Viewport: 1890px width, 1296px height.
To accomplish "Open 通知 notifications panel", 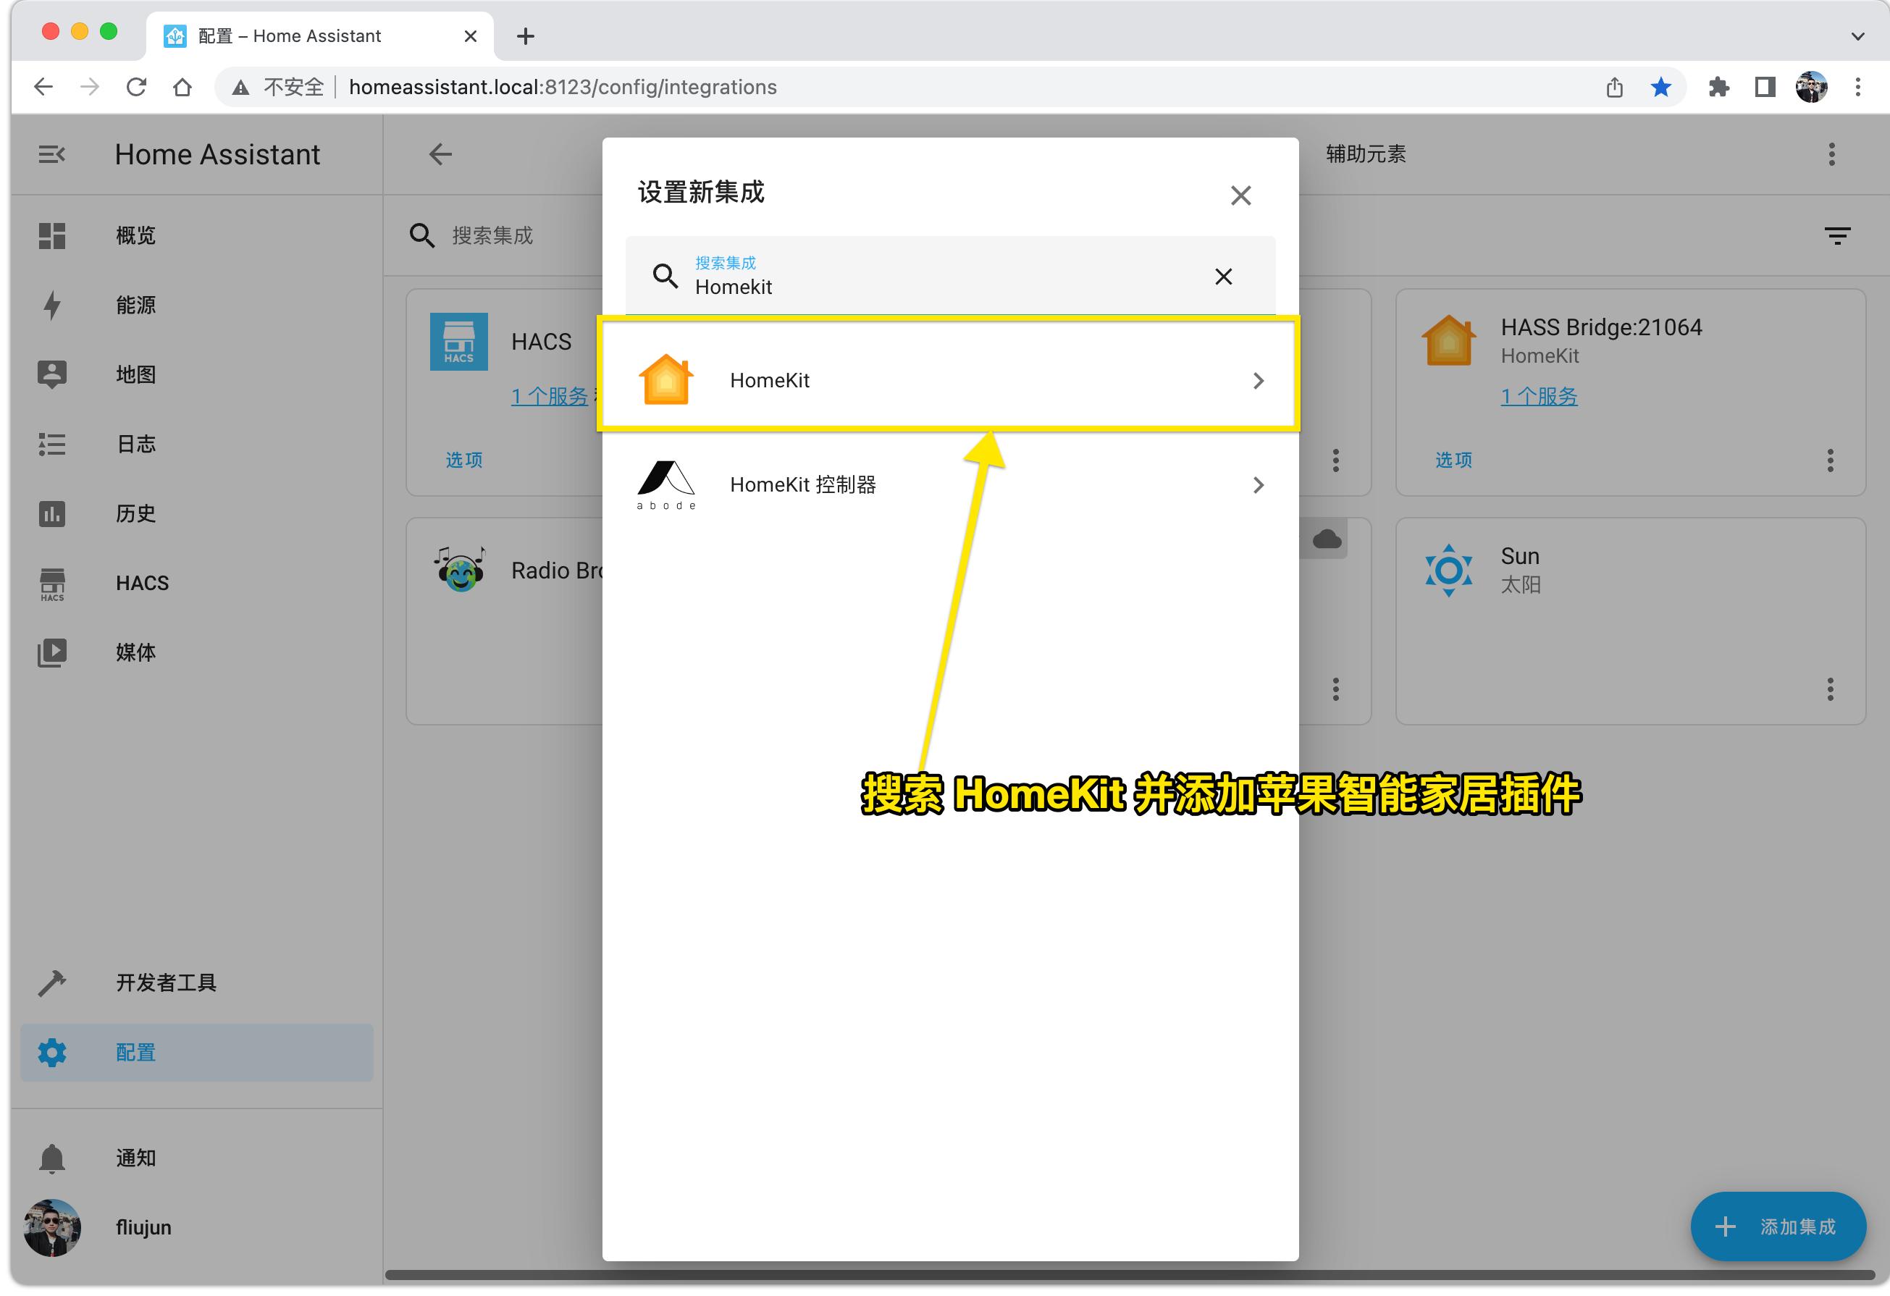I will pos(135,1157).
